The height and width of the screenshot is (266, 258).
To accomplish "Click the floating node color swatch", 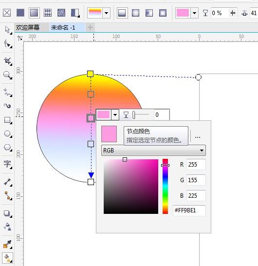I will 104,114.
